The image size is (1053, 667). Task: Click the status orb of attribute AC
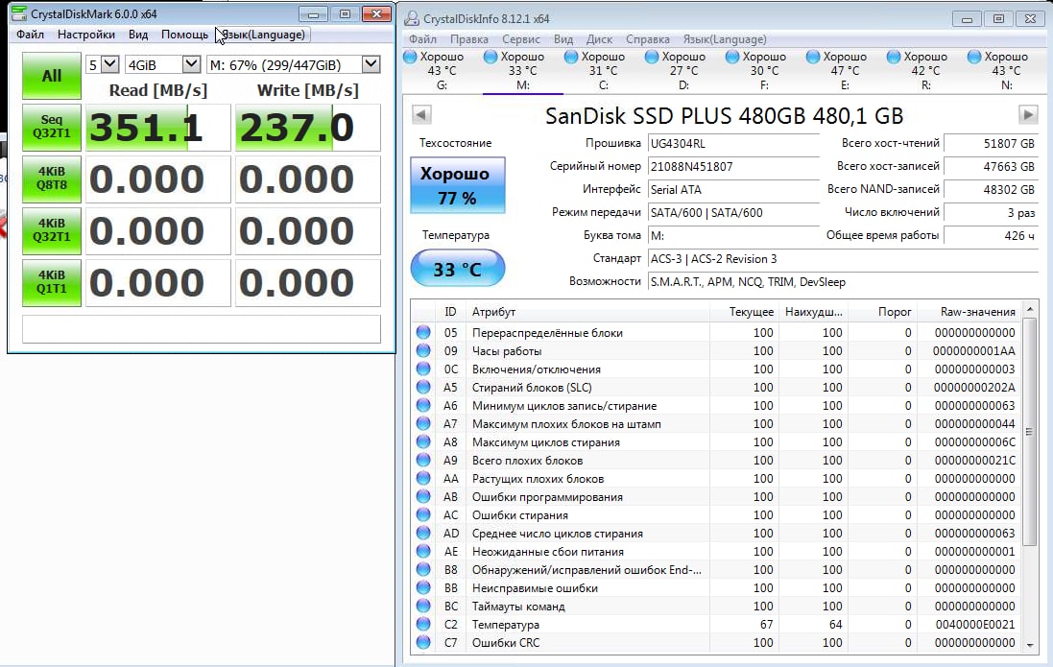[423, 514]
